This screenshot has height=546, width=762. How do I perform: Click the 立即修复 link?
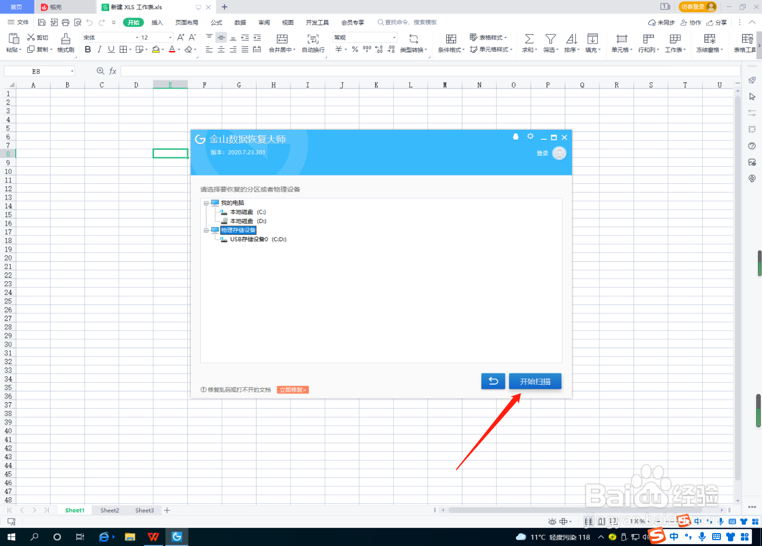(292, 390)
